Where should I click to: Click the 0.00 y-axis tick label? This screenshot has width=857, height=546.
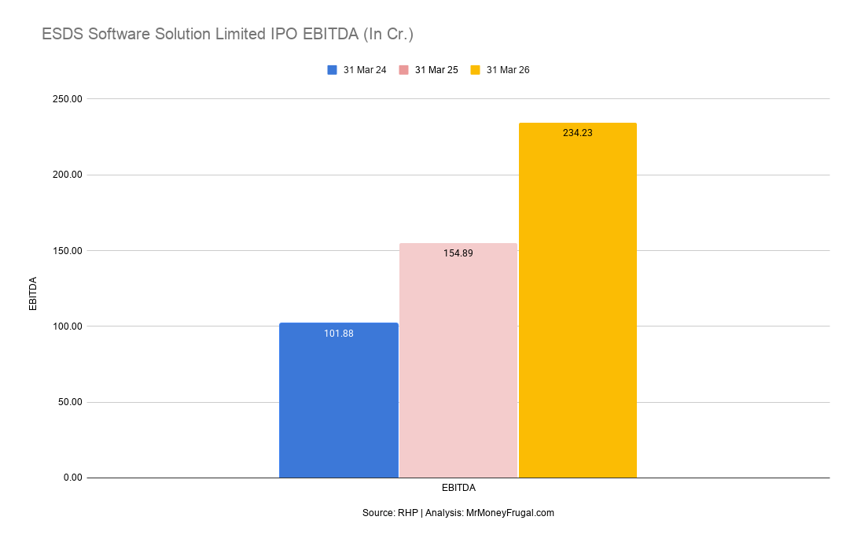(72, 478)
